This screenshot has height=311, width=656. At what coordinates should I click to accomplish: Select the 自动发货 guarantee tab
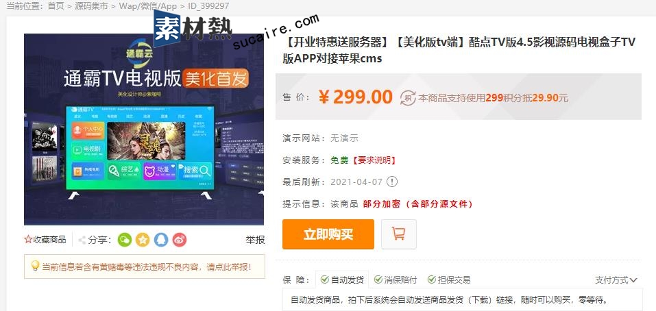point(342,279)
